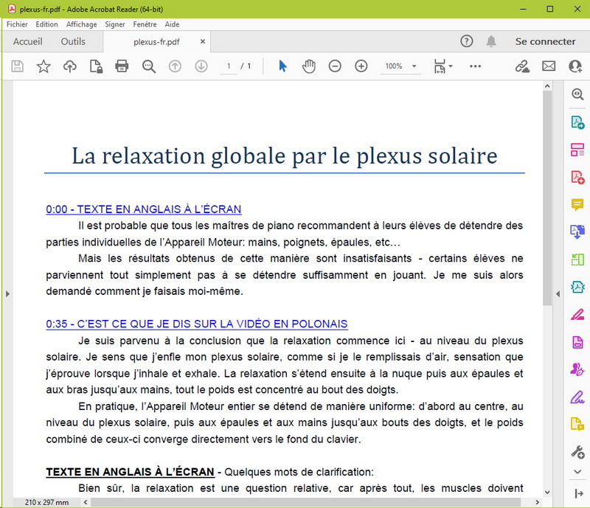Click the zoom out minus icon
Screen dimensions: 590x508
[335, 66]
